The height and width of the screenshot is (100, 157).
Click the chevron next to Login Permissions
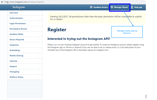40,24
